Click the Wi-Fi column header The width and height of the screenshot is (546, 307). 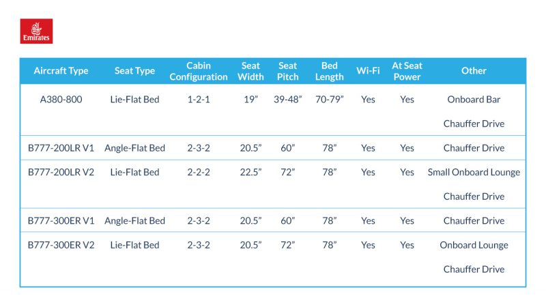point(368,71)
